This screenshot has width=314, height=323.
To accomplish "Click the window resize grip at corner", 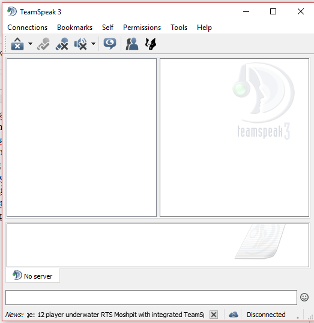I will point(310,317).
